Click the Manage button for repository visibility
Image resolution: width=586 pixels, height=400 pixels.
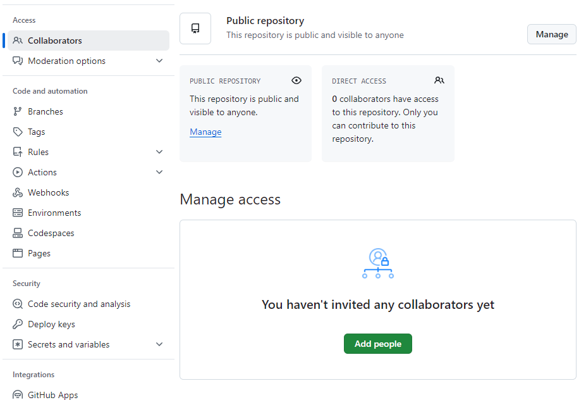[552, 34]
